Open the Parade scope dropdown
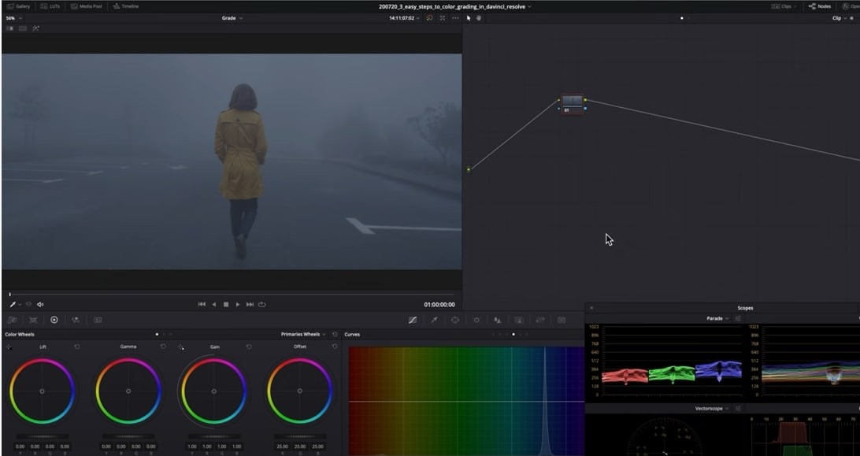The height and width of the screenshot is (456, 860). point(717,318)
